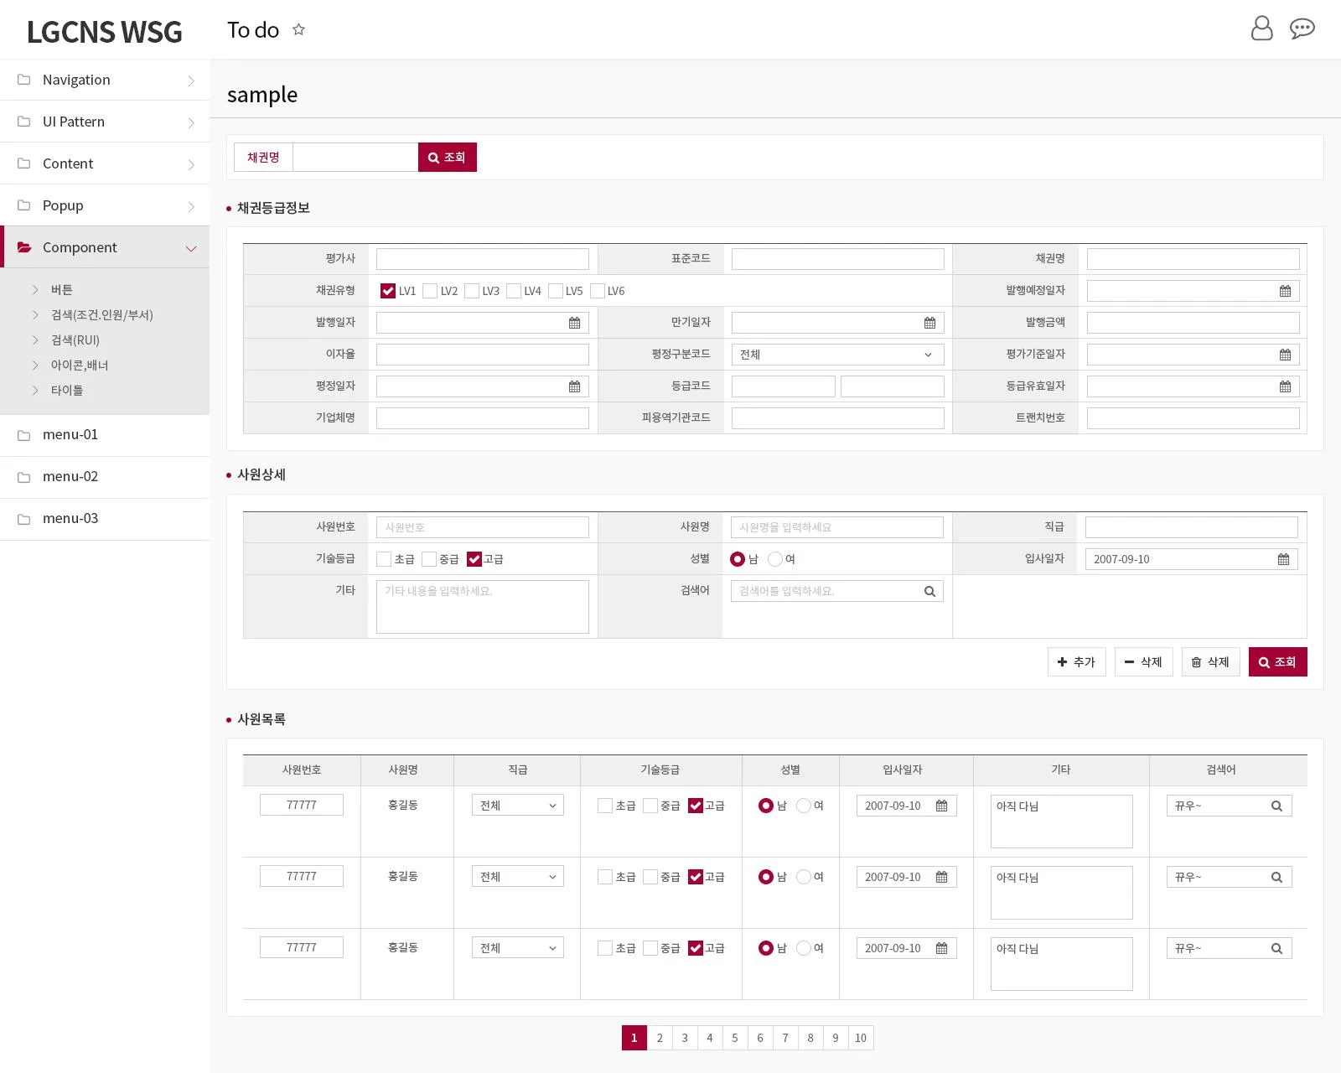The image size is (1341, 1073).
Task: Click magnifier icon in 검색어 detail field
Action: pos(929,591)
